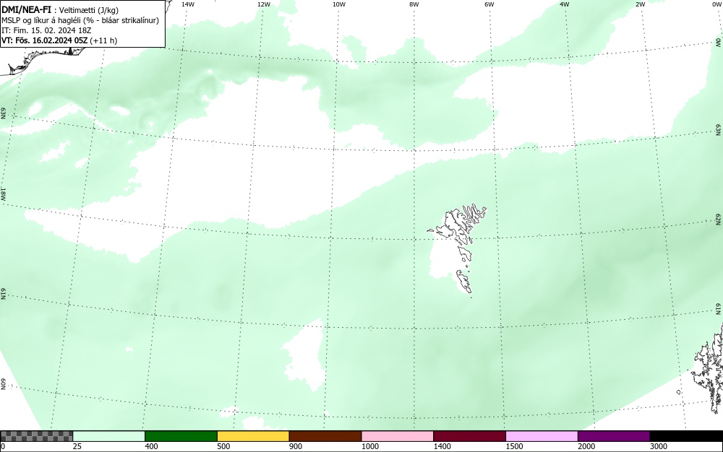Click the Shetland Islands outline
This screenshot has width=723, height=452.
708,368
